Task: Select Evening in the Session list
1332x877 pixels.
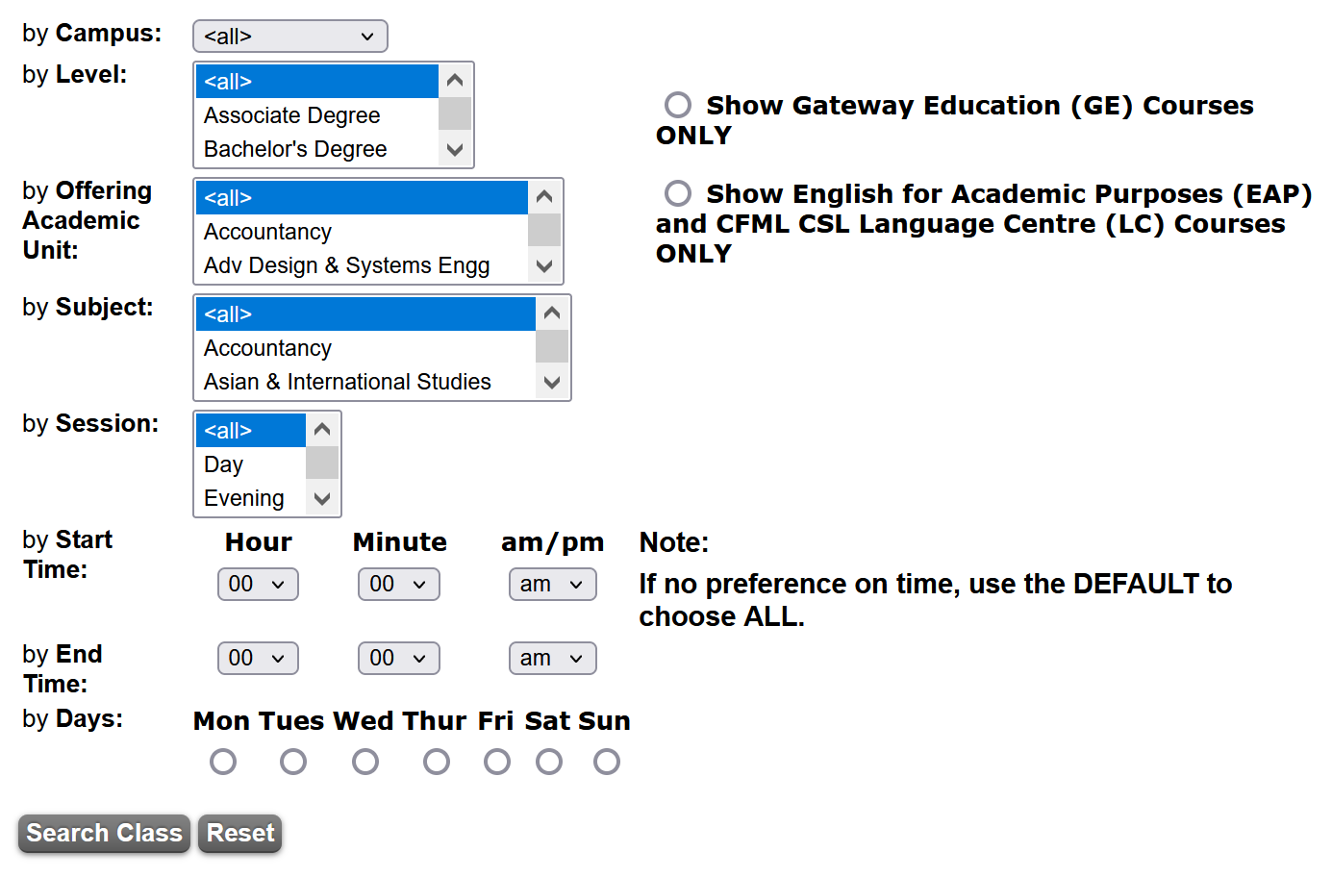Action: [244, 498]
